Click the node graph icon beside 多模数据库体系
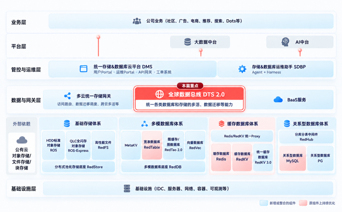 point(144,124)
